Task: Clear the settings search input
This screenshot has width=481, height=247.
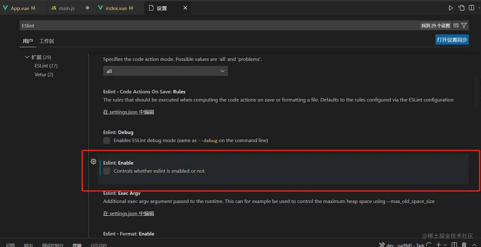Action: [x=456, y=25]
